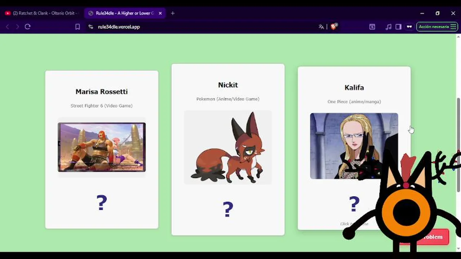Toggle the browser sidebar panel
This screenshot has width=461, height=259.
pyautogui.click(x=398, y=27)
